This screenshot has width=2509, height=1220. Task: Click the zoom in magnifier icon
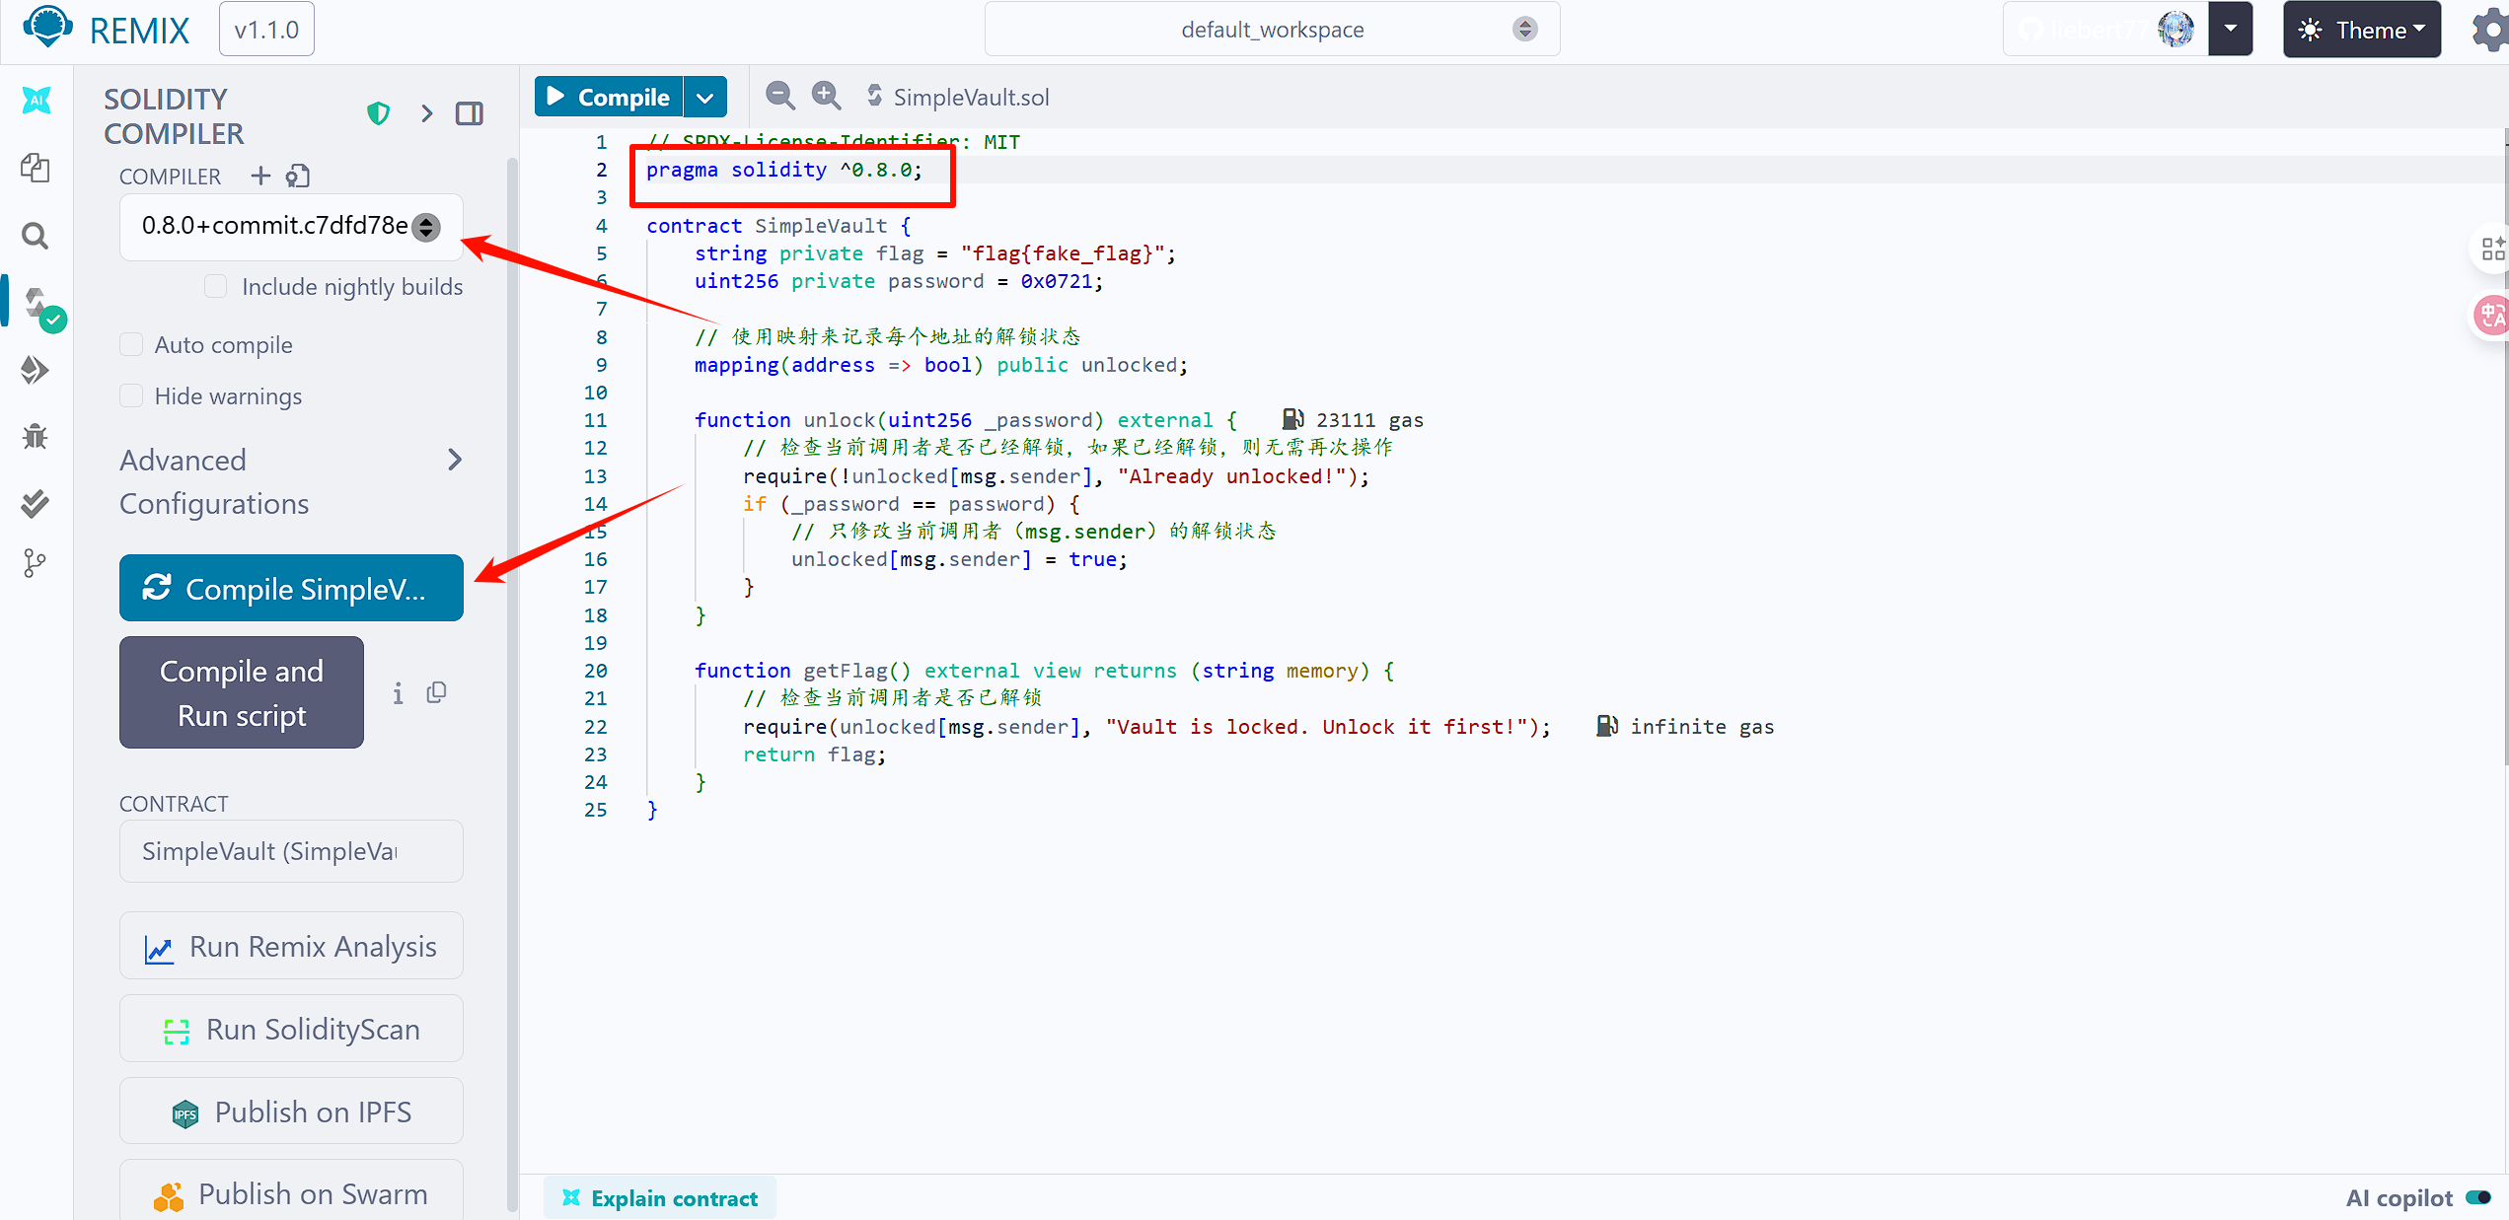tap(826, 96)
